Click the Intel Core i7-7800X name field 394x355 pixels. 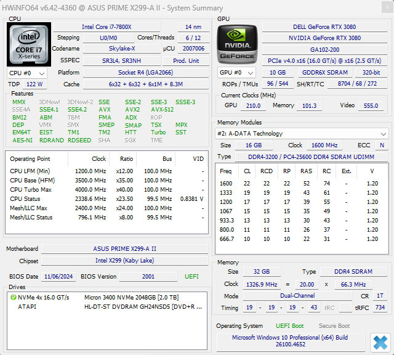[107, 27]
